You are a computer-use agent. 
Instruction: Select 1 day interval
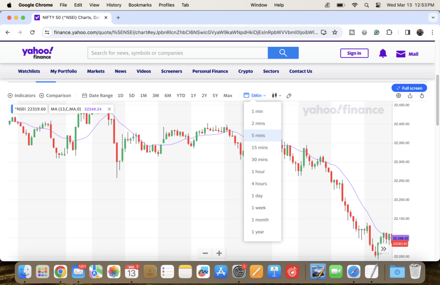[263, 196]
